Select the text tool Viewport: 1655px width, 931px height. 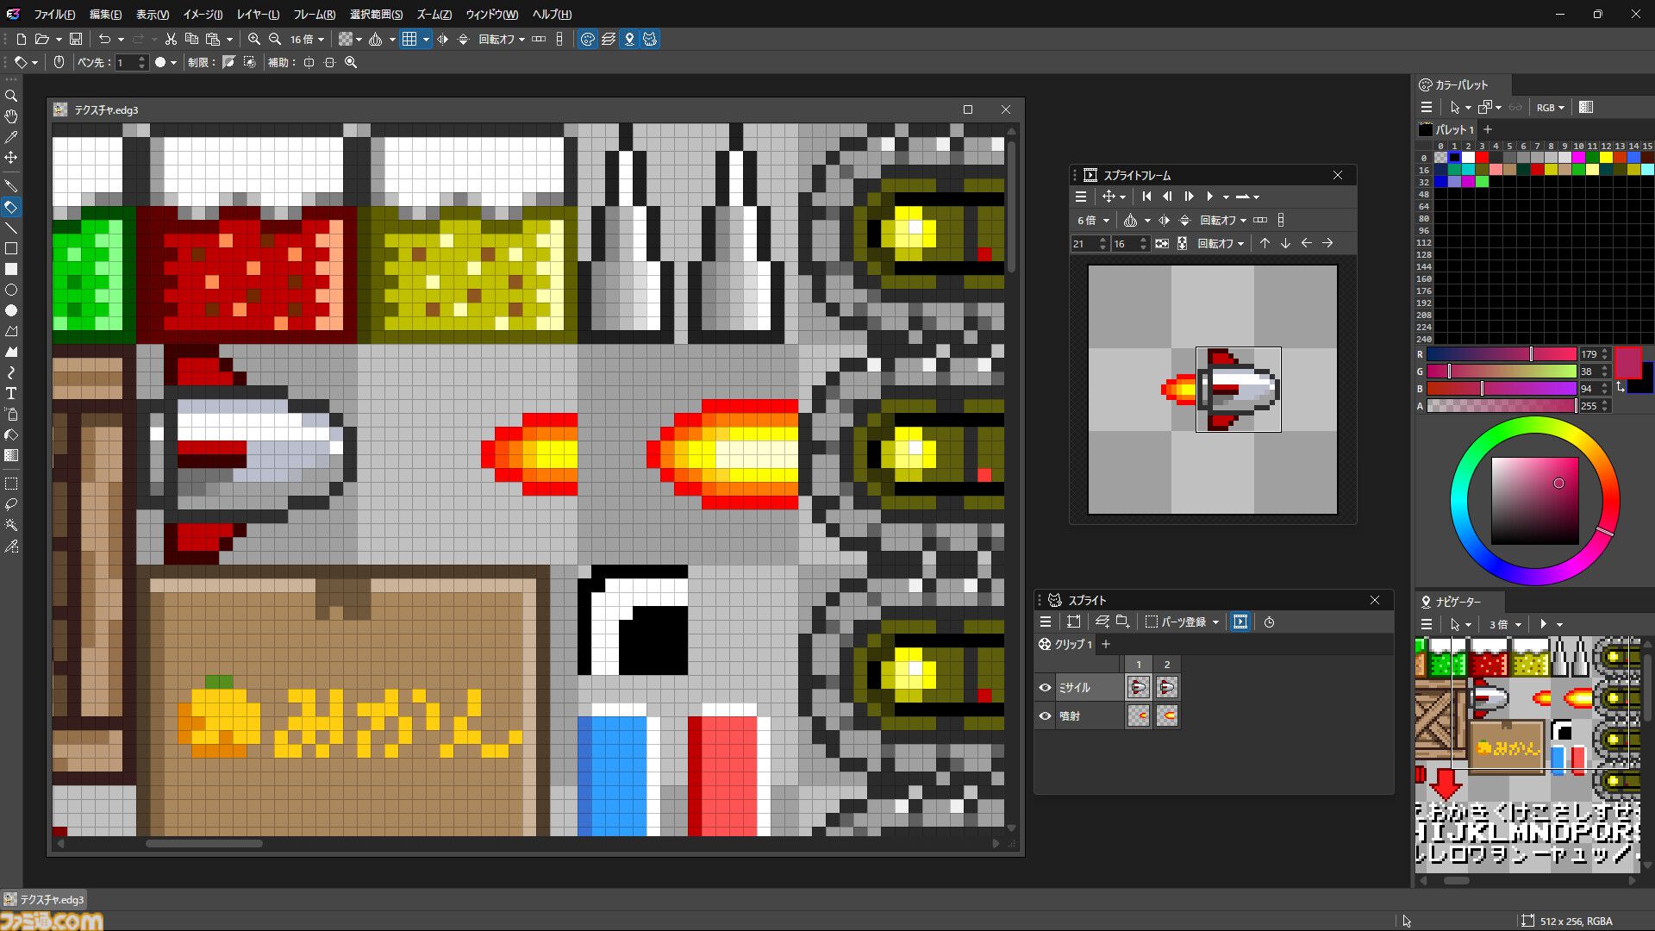tap(11, 393)
